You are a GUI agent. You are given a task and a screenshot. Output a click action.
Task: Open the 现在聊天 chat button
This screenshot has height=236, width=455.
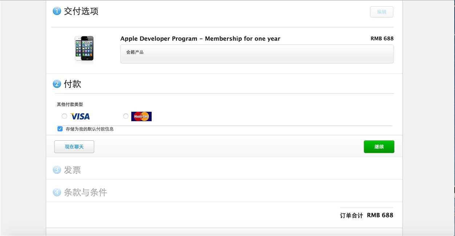point(74,147)
